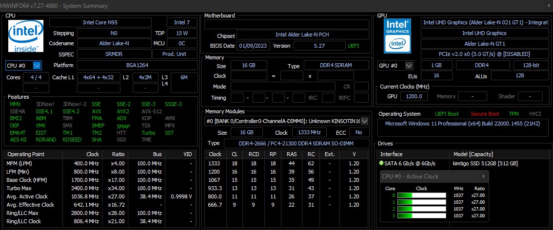
Task: Click the Memory Type DDR4 SDRAM field
Action: pos(336,66)
